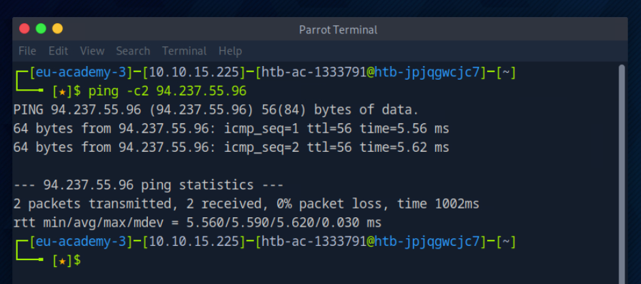Open the Terminal menu
The height and width of the screenshot is (284, 641).
tap(184, 51)
